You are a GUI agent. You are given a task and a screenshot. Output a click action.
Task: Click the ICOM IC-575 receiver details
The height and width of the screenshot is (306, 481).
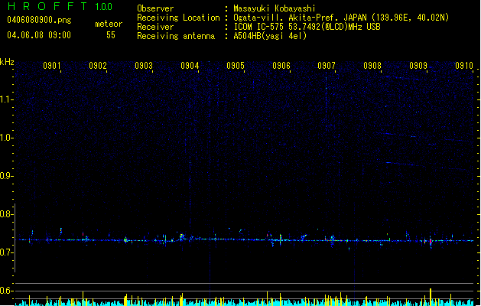pyautogui.click(x=307, y=27)
